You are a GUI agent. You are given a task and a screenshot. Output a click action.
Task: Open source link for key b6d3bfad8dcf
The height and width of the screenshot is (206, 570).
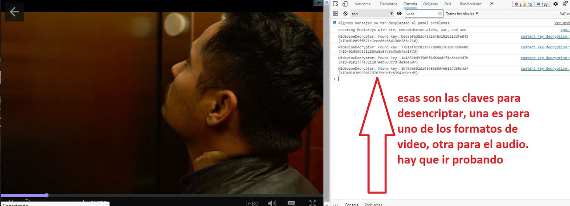545,36
